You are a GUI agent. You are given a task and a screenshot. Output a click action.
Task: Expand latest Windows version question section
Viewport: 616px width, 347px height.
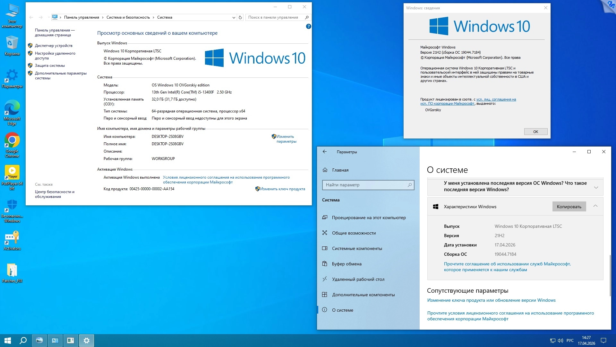[596, 187]
